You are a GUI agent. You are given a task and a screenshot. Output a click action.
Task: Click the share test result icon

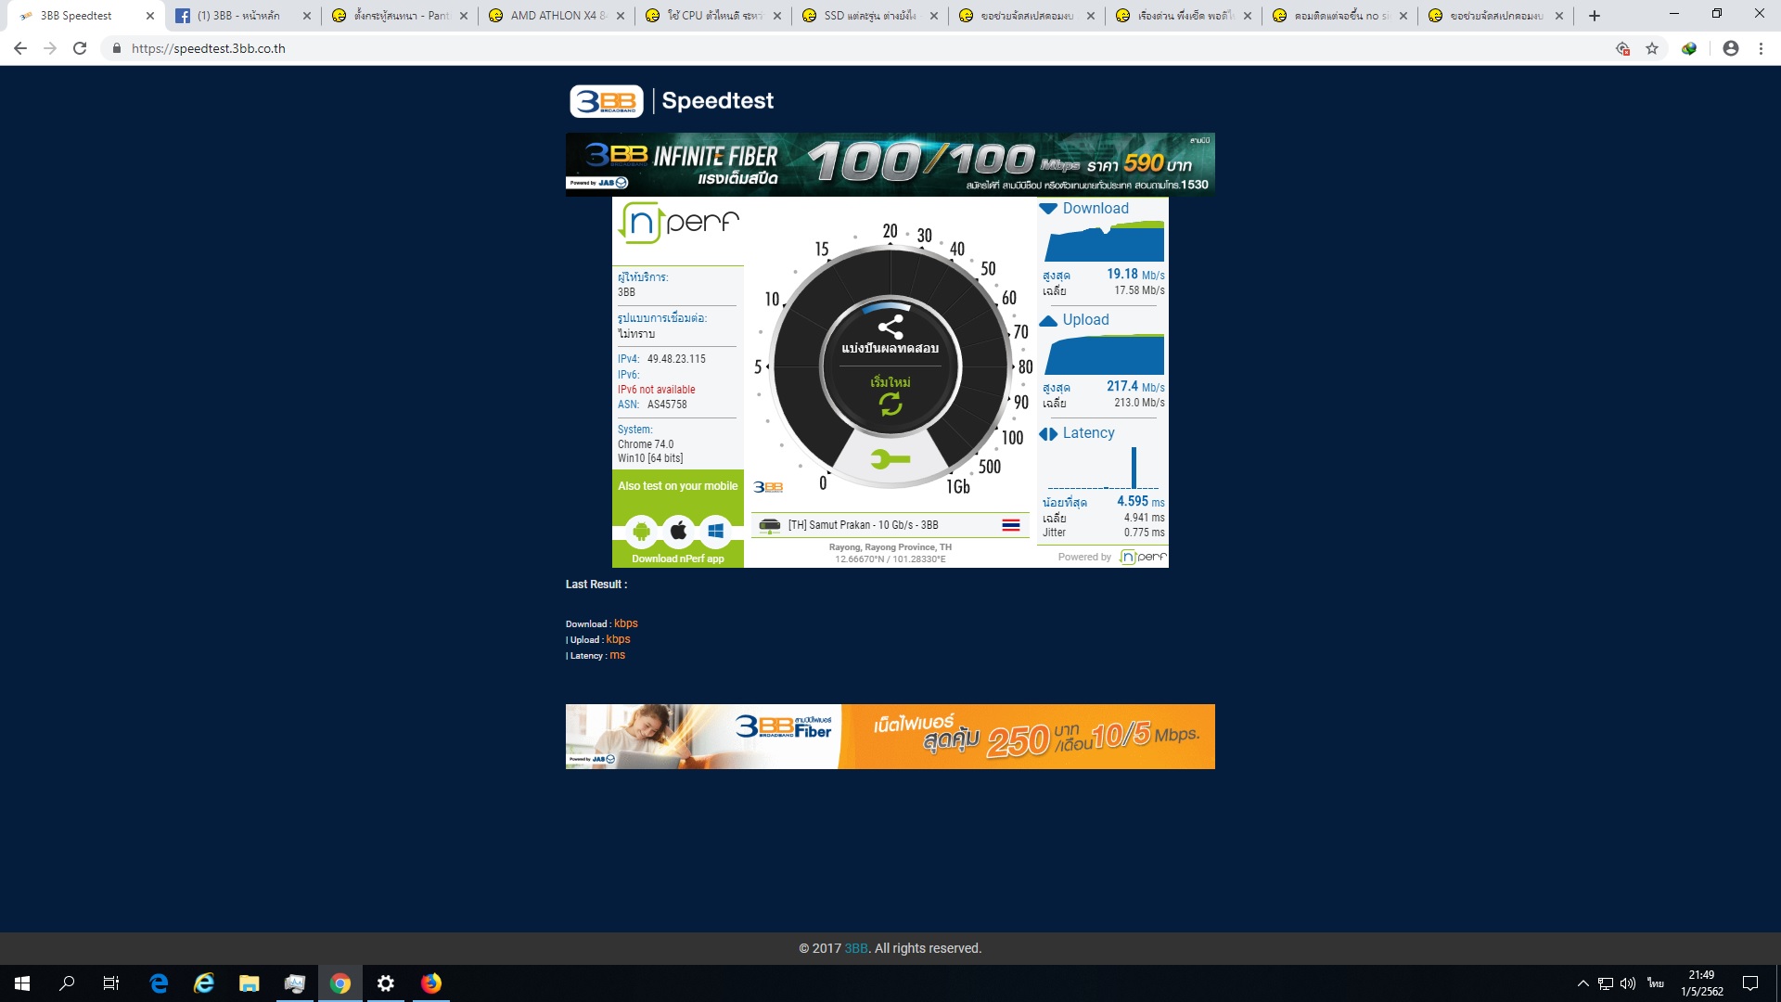[x=890, y=328]
